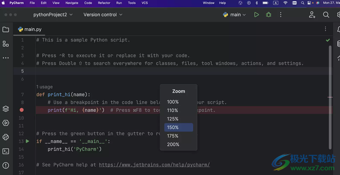The width and height of the screenshot is (340, 175).
Task: Open the Database tool window icon
Action: 339,44
